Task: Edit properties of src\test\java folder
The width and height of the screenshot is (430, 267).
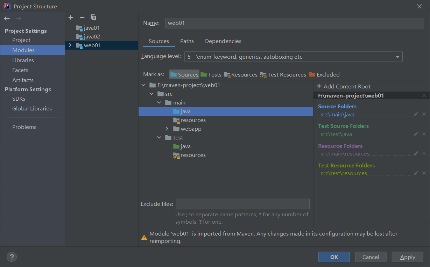Action: pyautogui.click(x=416, y=134)
